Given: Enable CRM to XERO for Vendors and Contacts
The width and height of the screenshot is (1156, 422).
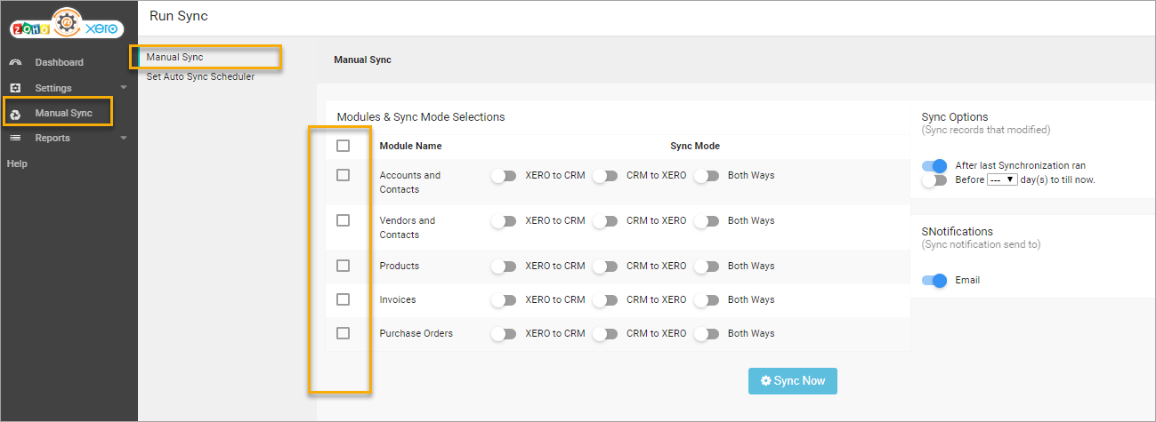Looking at the screenshot, I should click(x=605, y=220).
